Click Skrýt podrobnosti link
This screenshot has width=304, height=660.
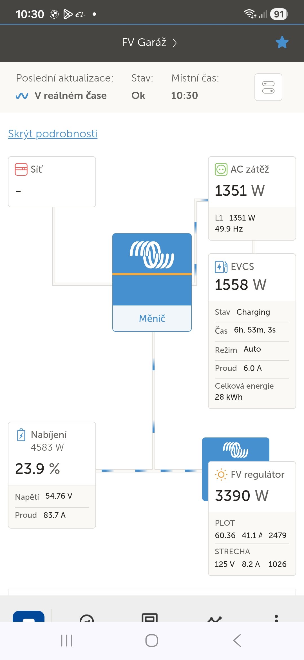click(x=53, y=134)
